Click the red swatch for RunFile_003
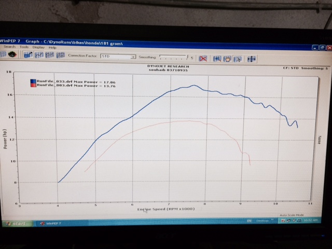The height and width of the screenshot is (249, 332). [x=33, y=85]
